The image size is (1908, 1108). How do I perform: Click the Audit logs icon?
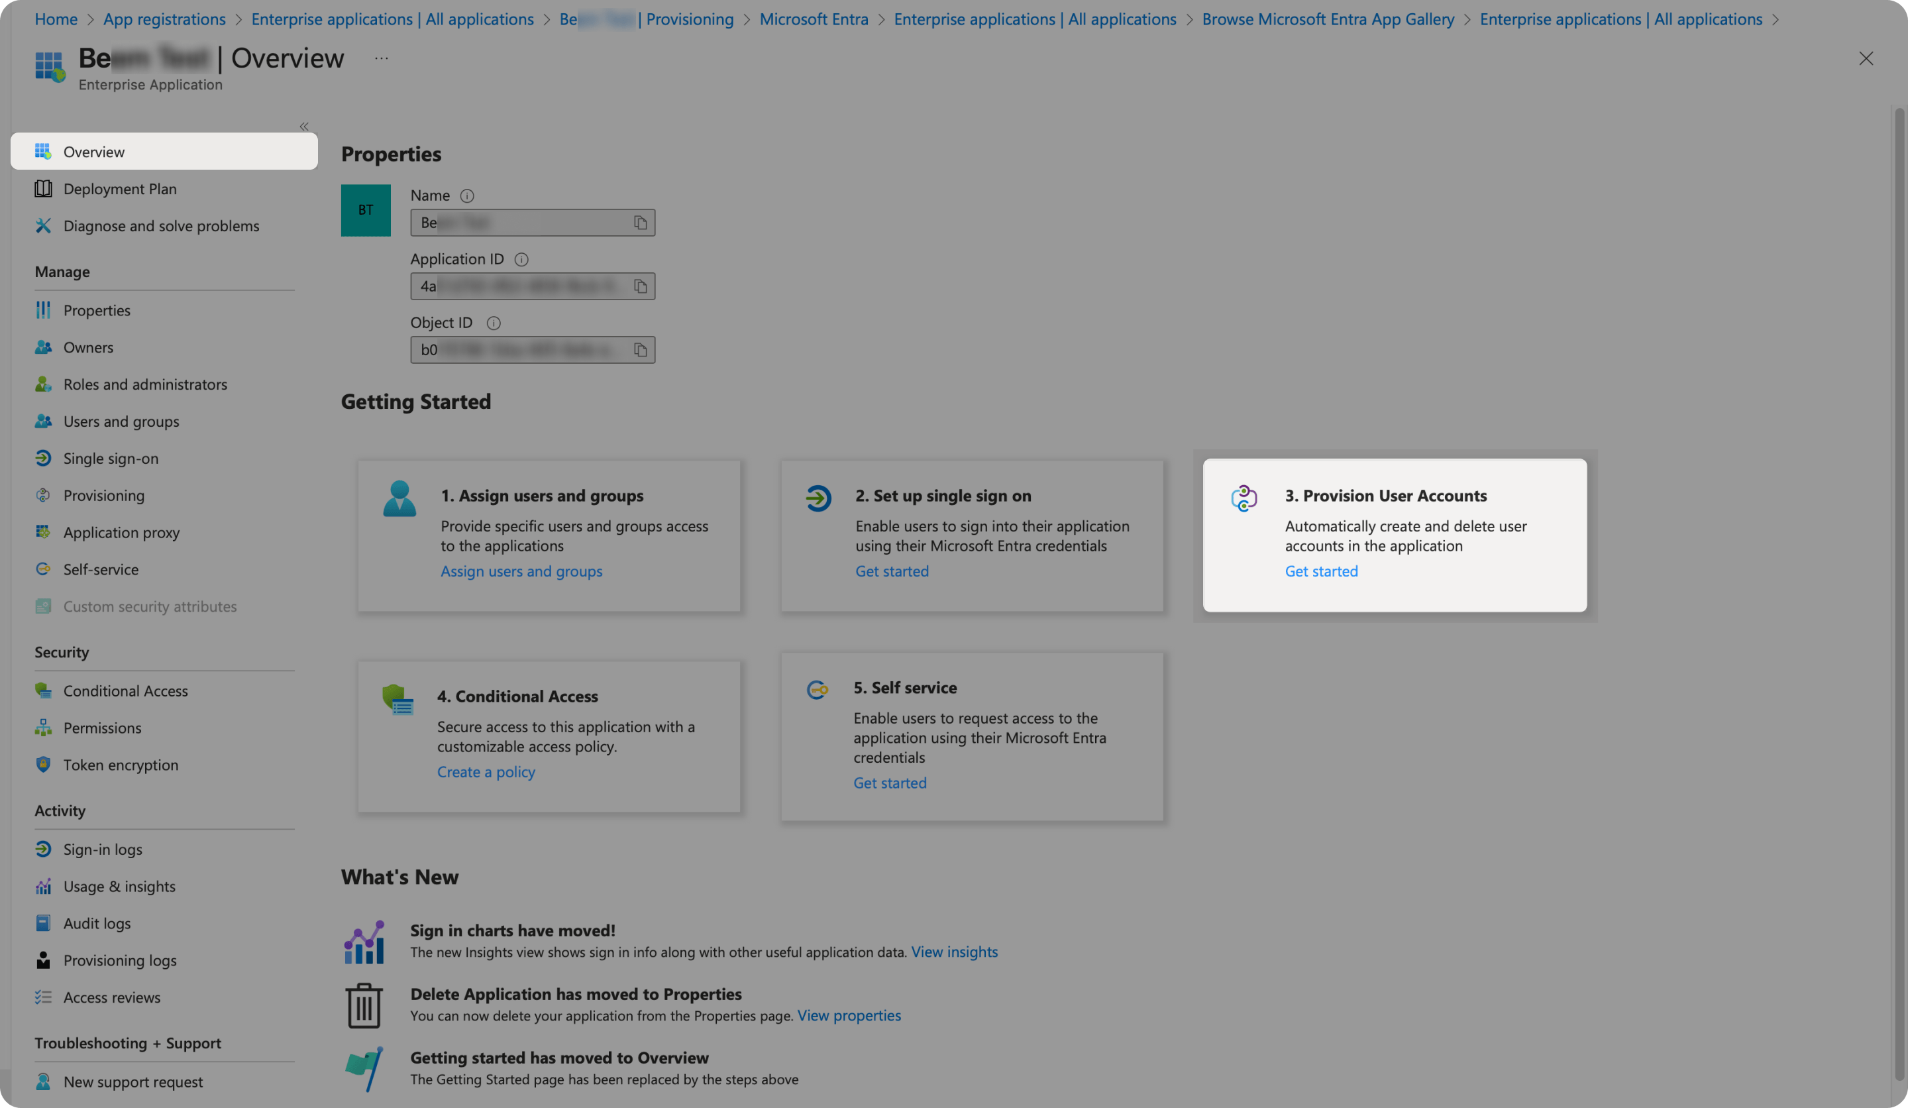43,923
